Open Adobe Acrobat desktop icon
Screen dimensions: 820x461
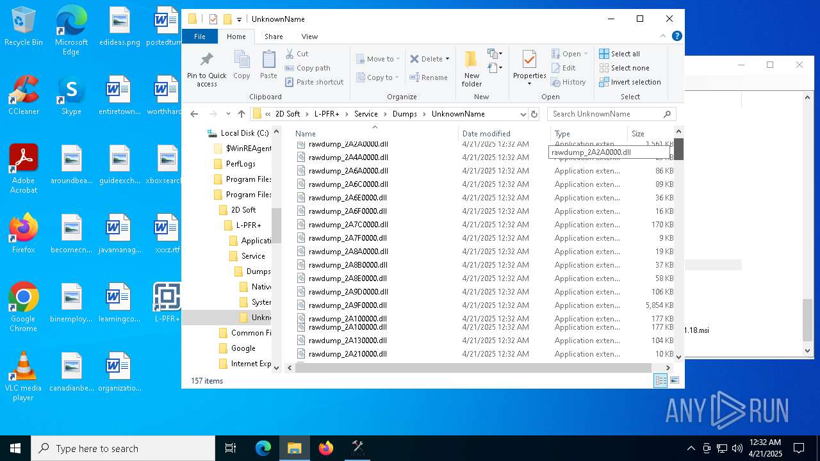24,169
